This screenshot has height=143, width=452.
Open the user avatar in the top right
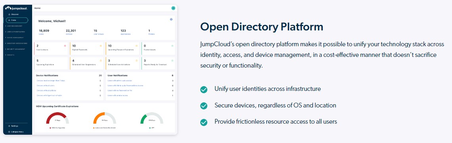click(173, 8)
